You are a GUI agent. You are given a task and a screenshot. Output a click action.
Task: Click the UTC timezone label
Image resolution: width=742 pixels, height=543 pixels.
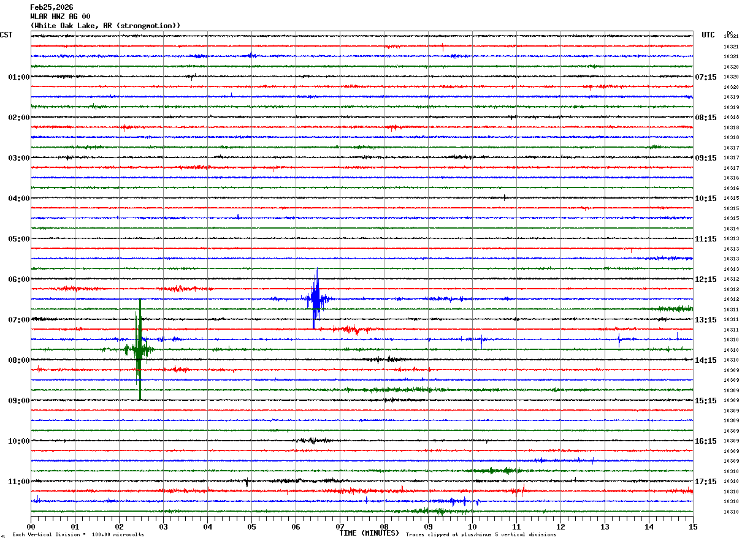tap(708, 35)
